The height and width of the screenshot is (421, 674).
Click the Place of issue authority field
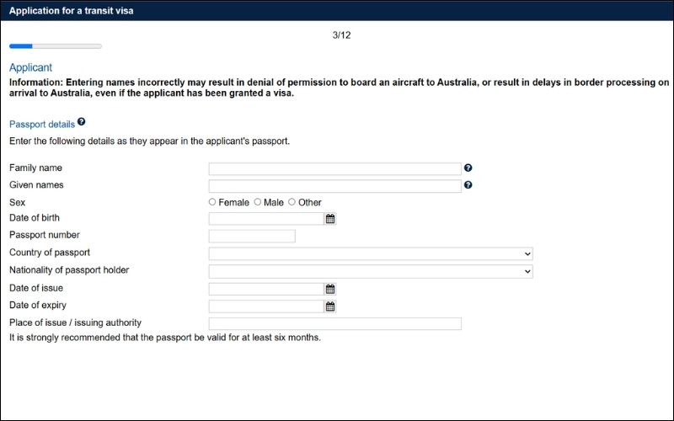334,323
